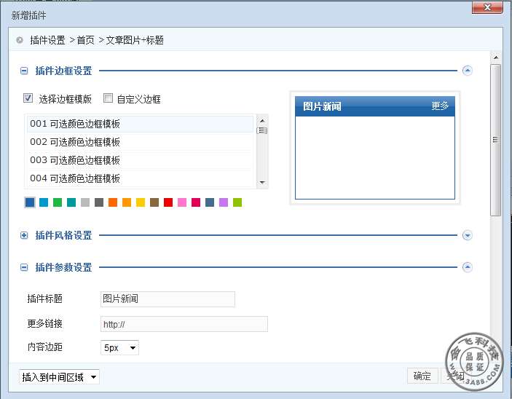Click the 更多链接 URL input field
Image resolution: width=512 pixels, height=399 pixels.
(184, 324)
